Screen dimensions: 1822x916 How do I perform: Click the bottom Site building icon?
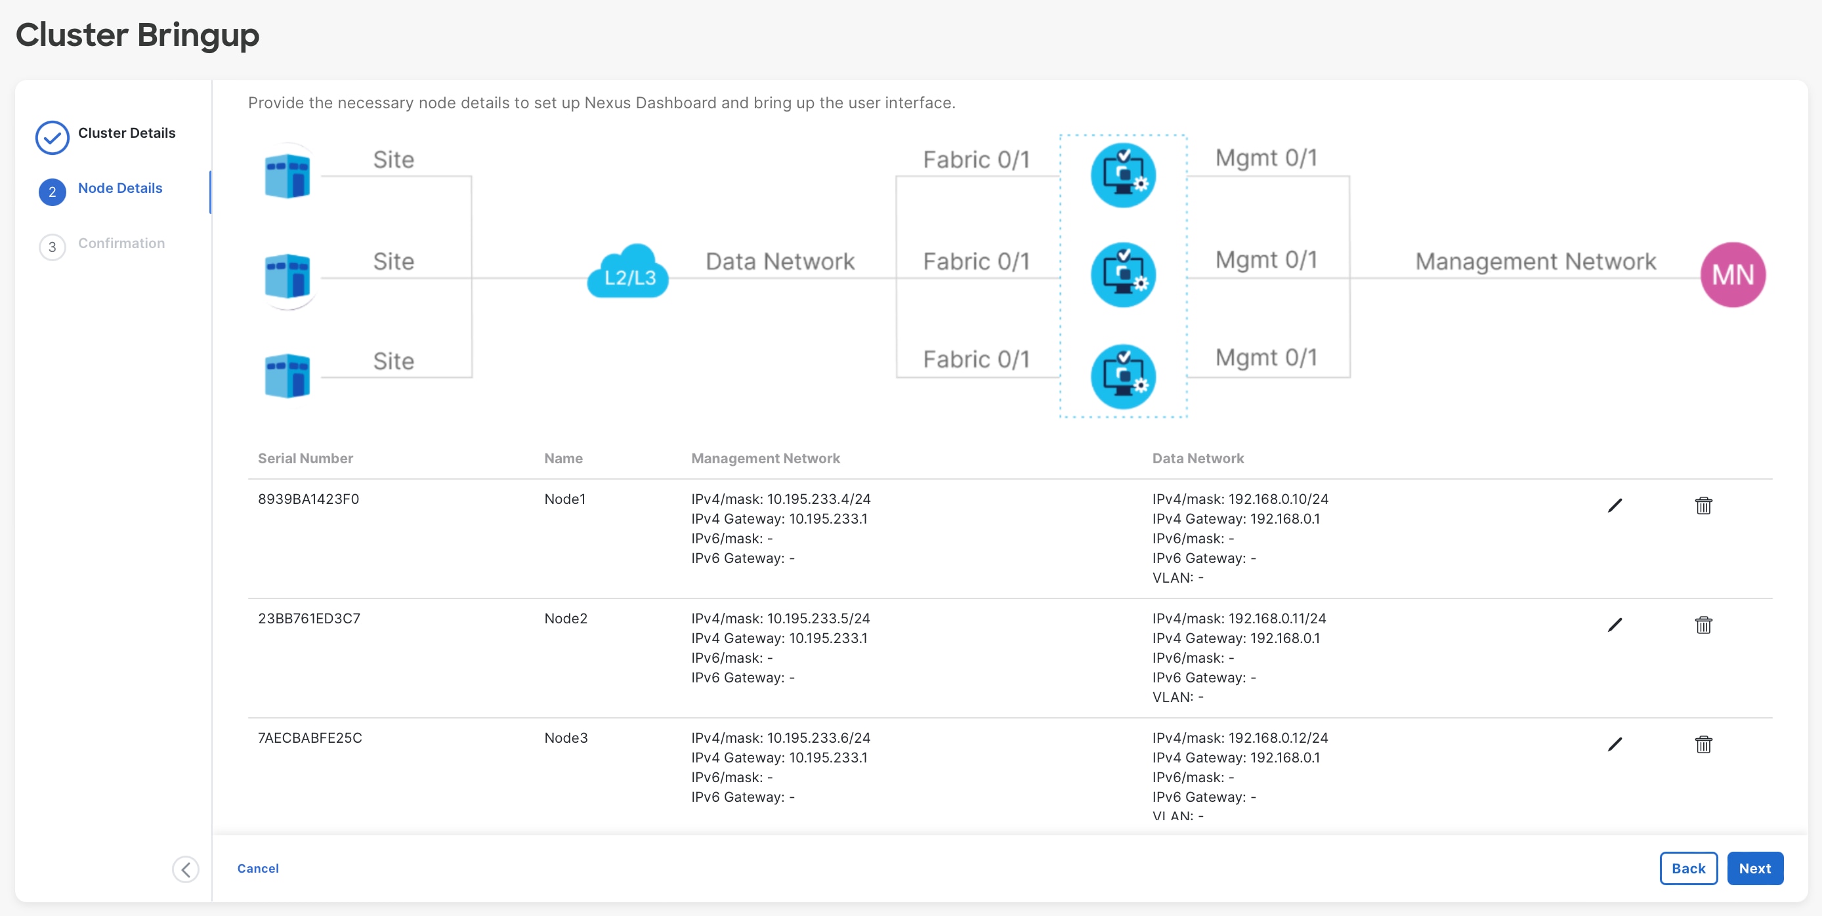coord(287,375)
